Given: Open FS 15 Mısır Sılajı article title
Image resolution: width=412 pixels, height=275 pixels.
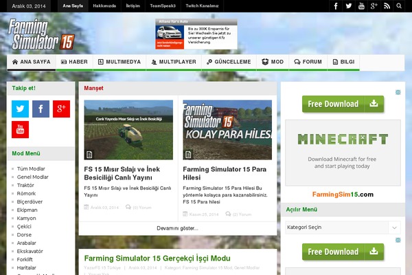Looking at the screenshot, I should [x=122, y=173].
